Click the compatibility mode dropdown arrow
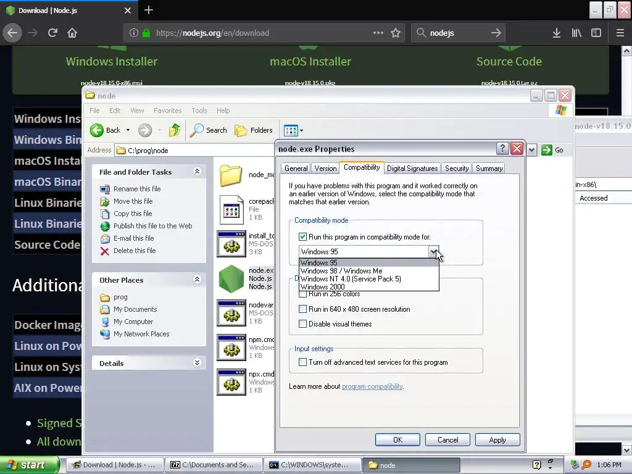The height and width of the screenshot is (474, 632). 434,252
